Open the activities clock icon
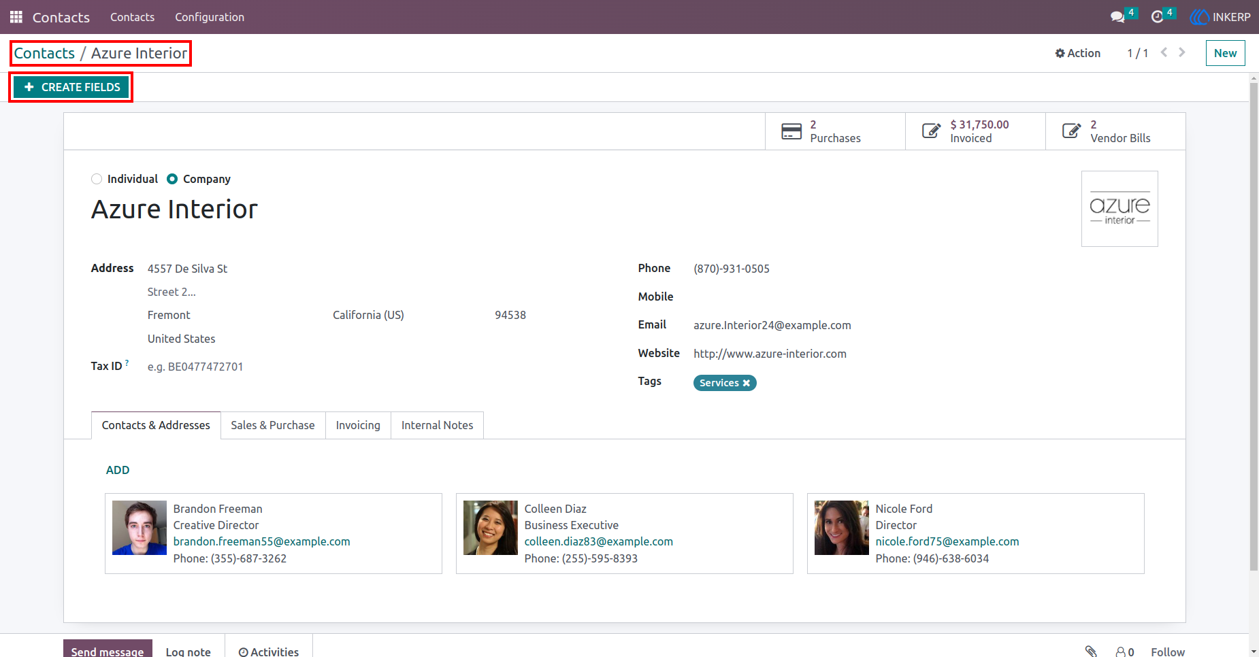Viewport: 1259px width, 657px height. point(1157,17)
